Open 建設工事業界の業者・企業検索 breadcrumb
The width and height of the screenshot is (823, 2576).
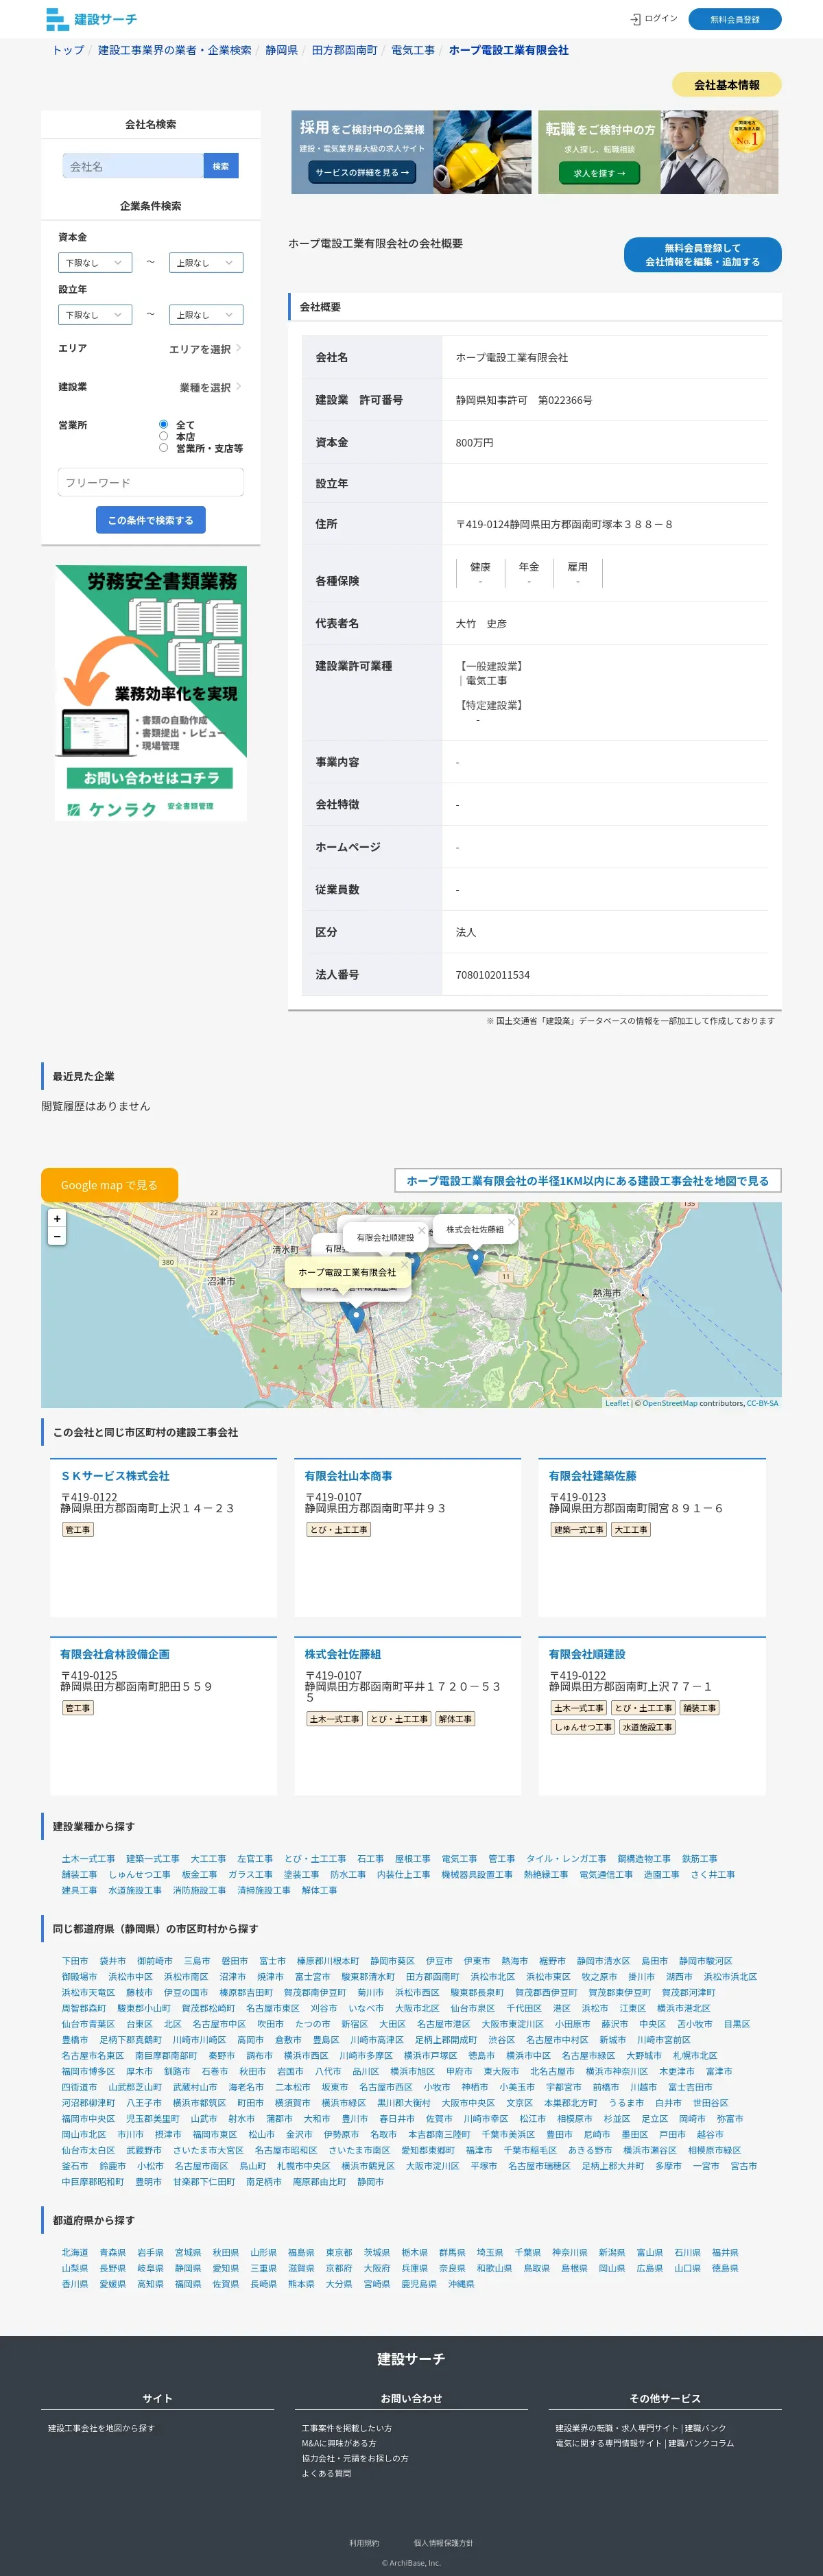point(175,50)
